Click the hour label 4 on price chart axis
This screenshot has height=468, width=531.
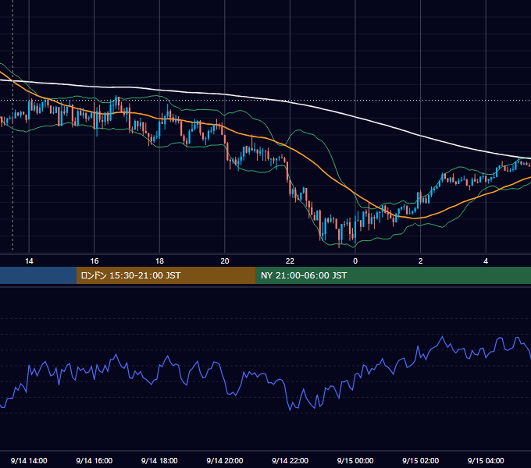(x=486, y=261)
